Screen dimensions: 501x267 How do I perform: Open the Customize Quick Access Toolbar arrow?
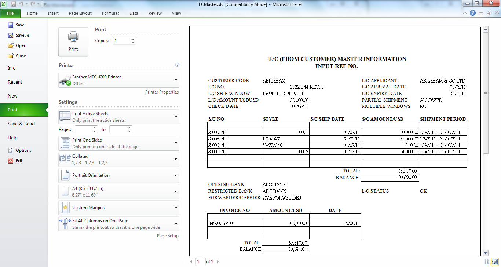44,4
